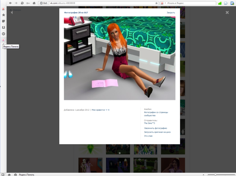The width and height of the screenshot is (236, 176).
Task: Click the Наверх link on the page
Action: (15, 10)
